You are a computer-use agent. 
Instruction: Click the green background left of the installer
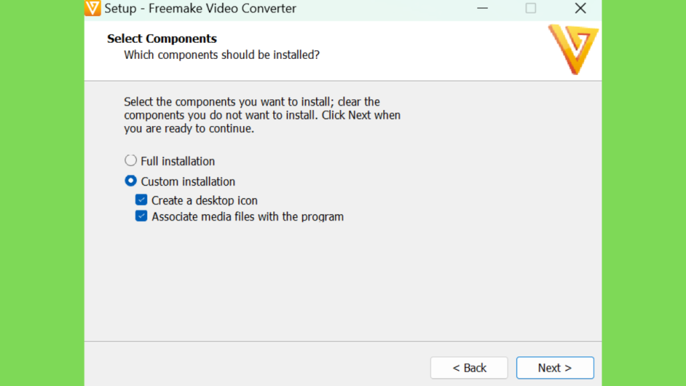(42, 193)
